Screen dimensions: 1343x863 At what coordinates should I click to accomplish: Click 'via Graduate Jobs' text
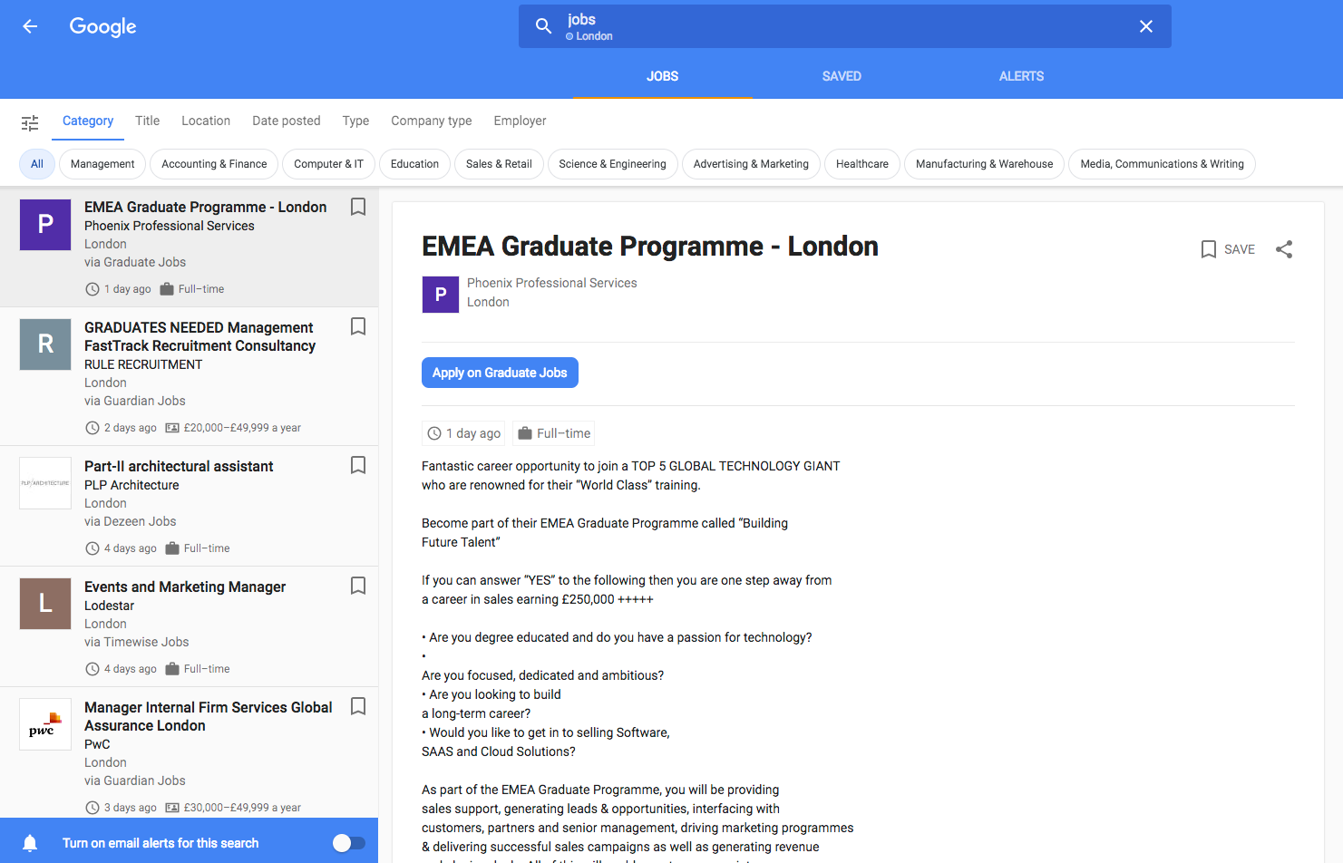(135, 262)
